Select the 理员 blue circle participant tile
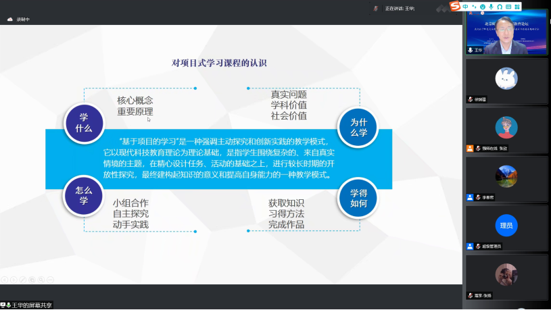Image resolution: width=551 pixels, height=310 pixels. (x=506, y=225)
